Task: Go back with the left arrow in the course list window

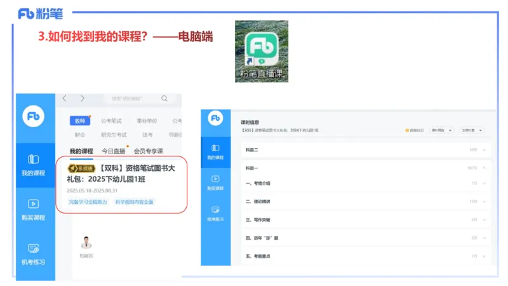Action: 65,99
